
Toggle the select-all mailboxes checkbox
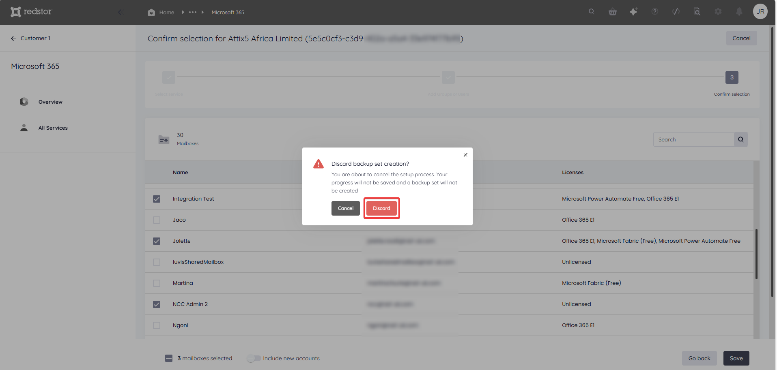click(169, 358)
